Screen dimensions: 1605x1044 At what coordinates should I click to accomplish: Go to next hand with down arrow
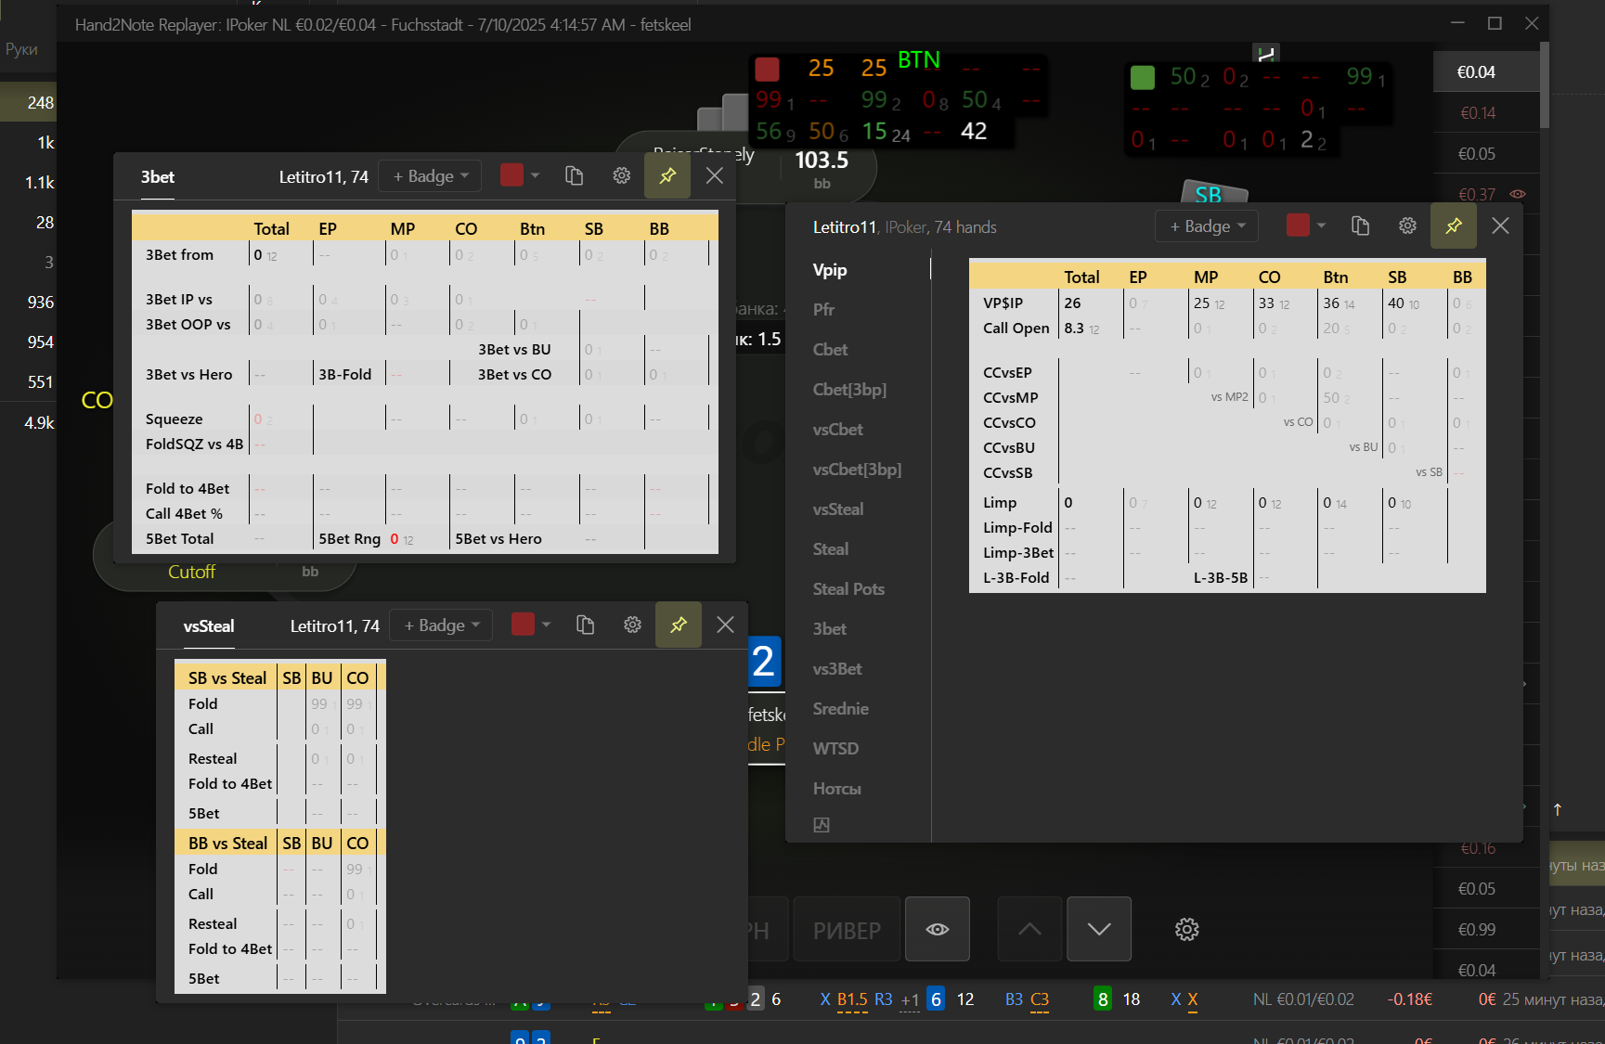pyautogui.click(x=1099, y=929)
